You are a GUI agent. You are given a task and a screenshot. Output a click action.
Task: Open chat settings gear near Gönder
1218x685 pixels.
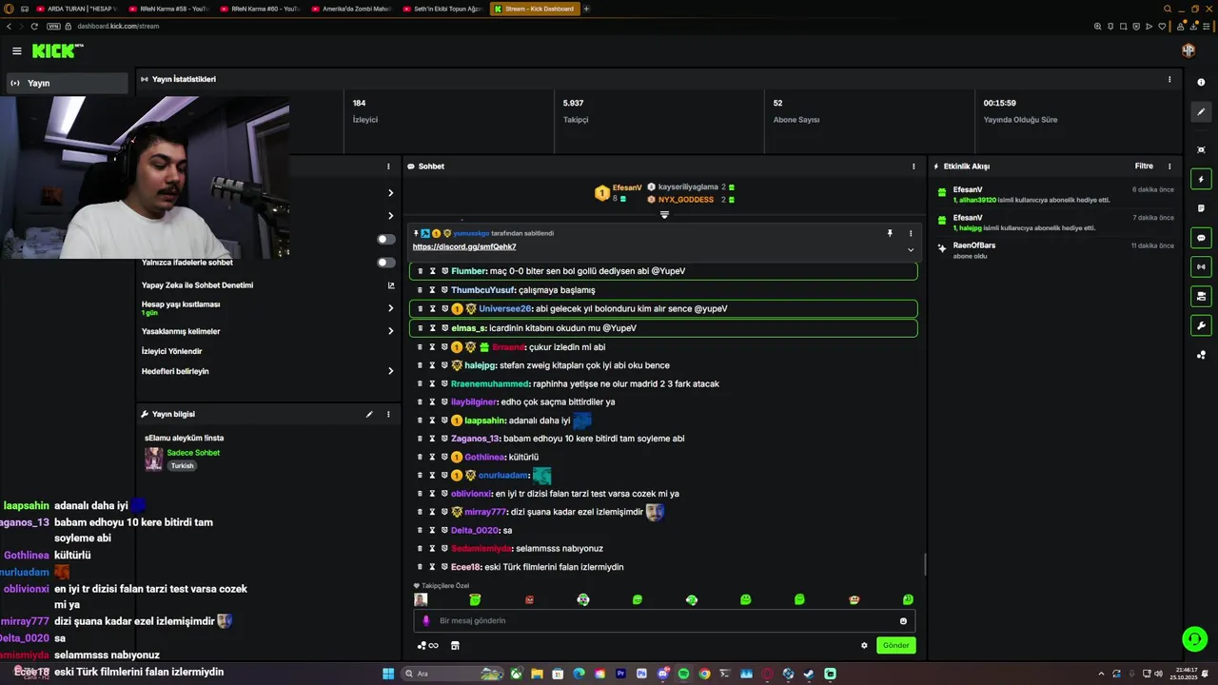point(864,645)
